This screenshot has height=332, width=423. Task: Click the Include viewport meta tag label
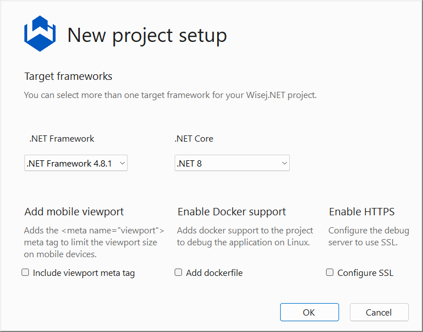(83, 273)
